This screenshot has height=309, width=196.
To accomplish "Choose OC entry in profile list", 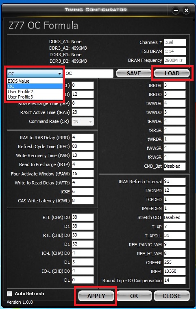I will pos(35,86).
